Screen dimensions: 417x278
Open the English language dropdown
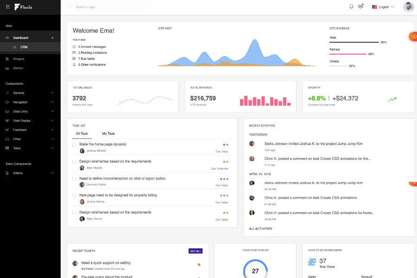383,6
